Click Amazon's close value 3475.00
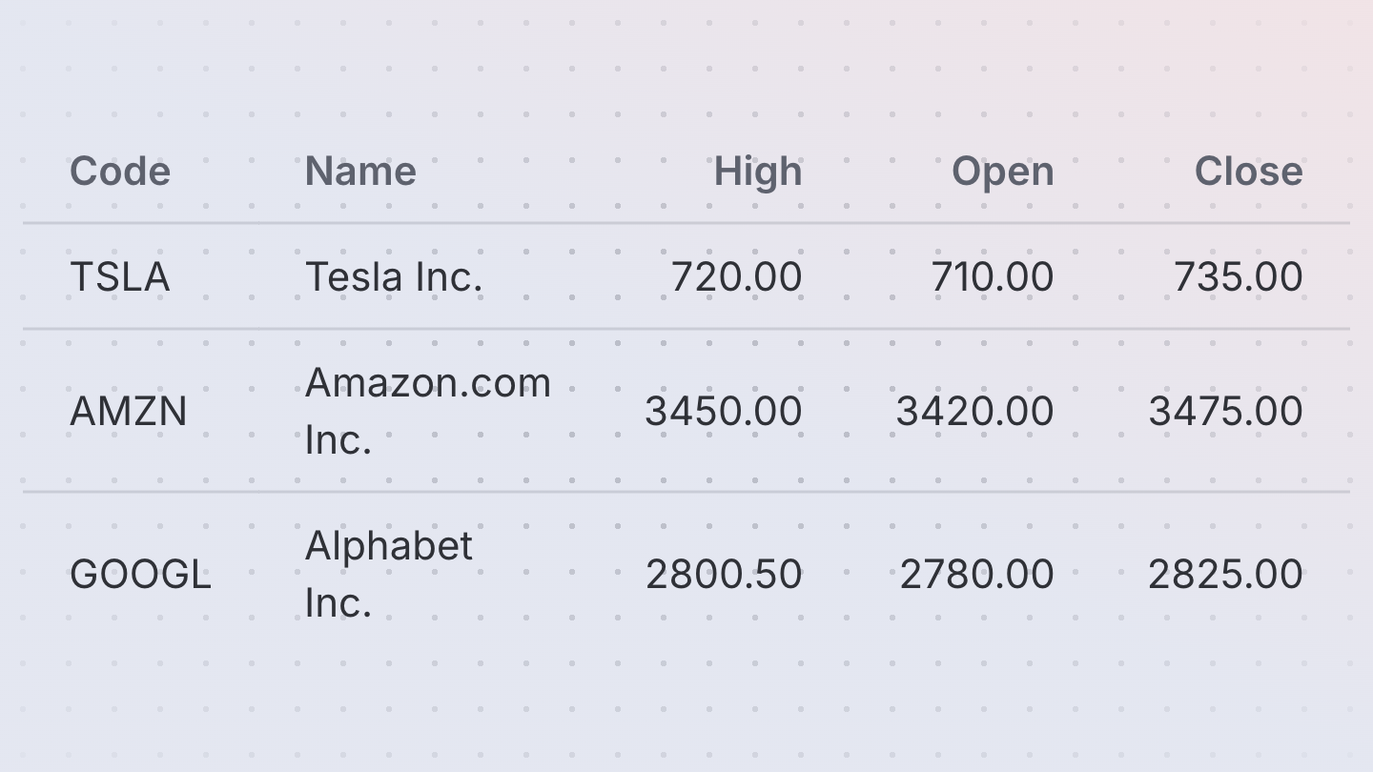1373x772 pixels. 1226,412
